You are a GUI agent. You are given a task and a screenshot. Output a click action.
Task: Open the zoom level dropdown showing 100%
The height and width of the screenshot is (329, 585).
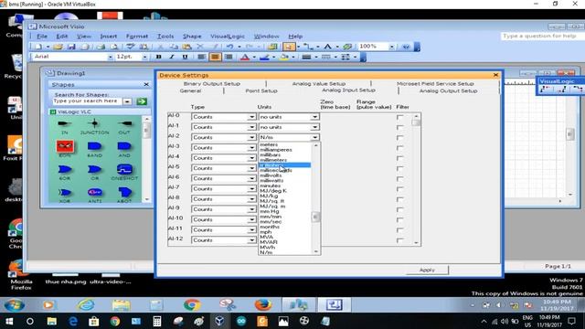(392, 47)
